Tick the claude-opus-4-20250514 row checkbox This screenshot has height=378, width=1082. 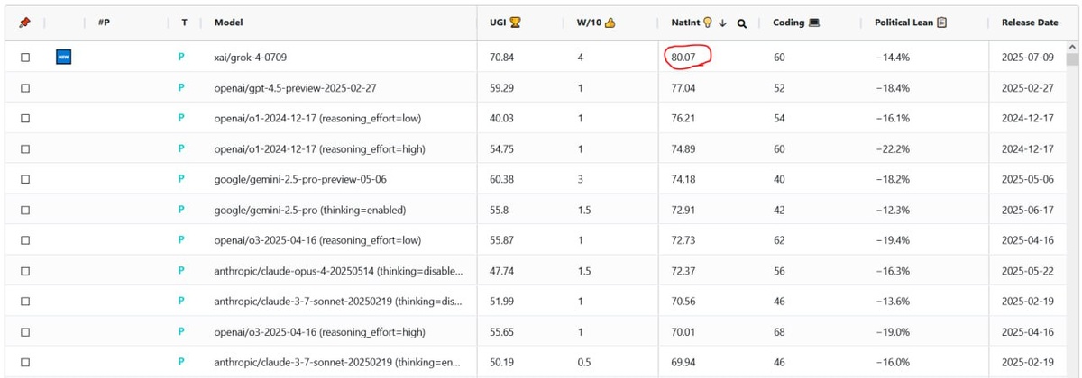pyautogui.click(x=25, y=271)
